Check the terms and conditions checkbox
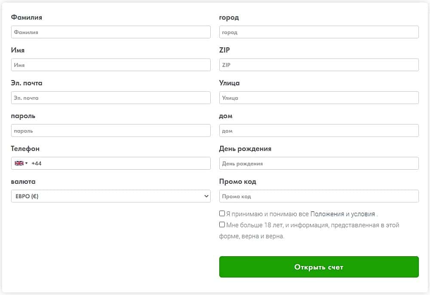Screen dimensions: 430x295 click(222, 213)
